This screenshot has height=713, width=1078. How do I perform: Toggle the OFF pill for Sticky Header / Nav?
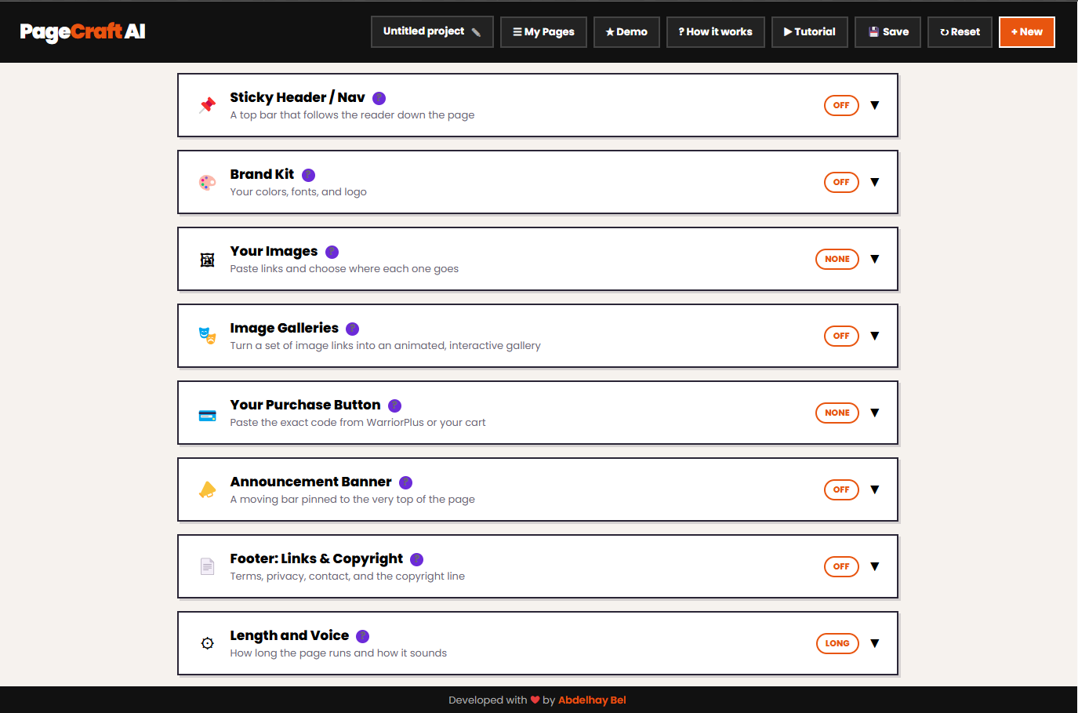(841, 105)
